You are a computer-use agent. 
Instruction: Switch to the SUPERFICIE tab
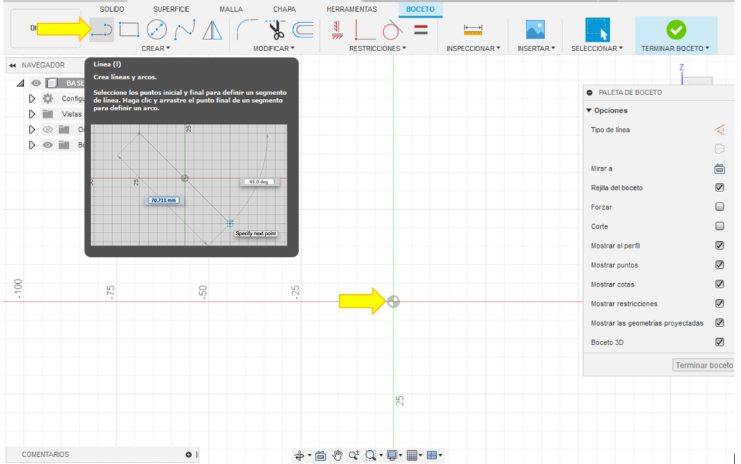click(171, 9)
